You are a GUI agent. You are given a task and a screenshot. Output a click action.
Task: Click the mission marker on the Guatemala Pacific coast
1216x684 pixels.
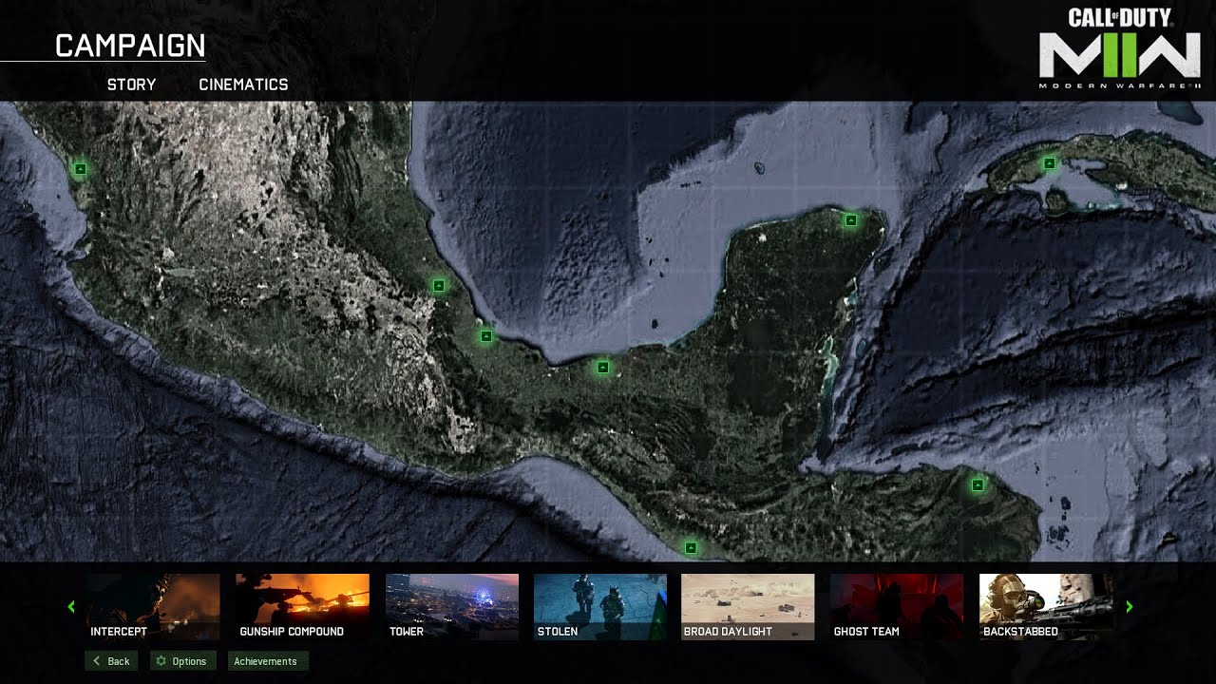coord(691,547)
